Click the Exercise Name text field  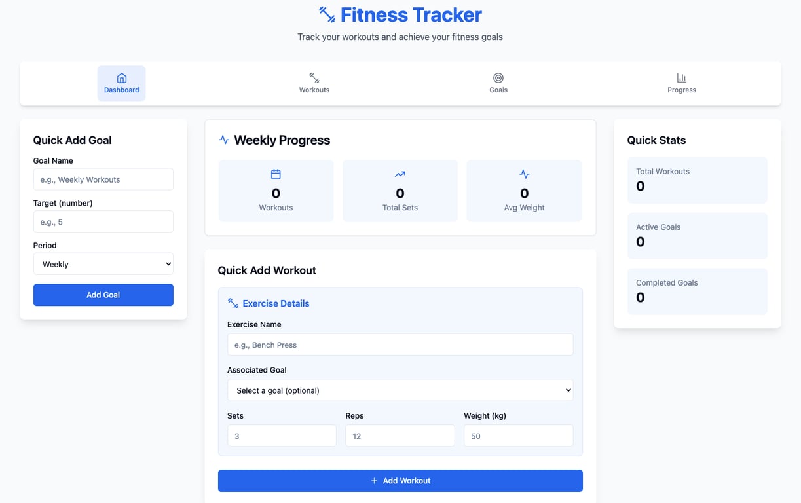(x=400, y=345)
